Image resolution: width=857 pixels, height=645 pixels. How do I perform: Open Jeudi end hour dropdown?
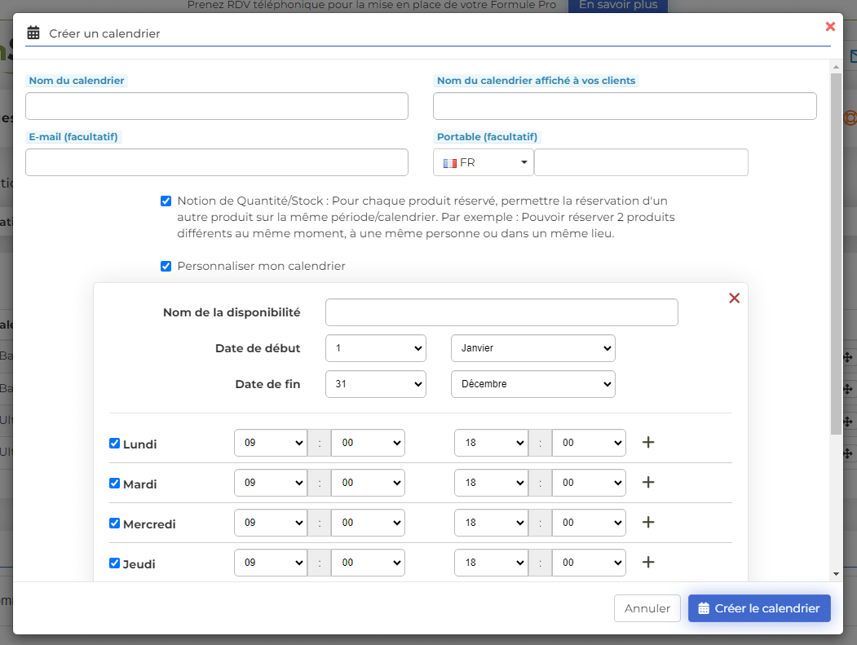492,563
